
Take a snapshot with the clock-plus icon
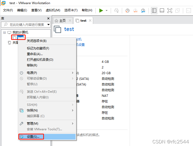tap(127, 11)
